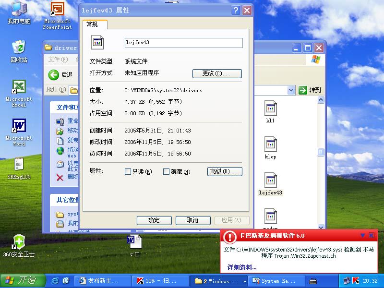This screenshot has width=384, height=288.
Task: Click Copy file task icon in sidebar
Action: [60, 141]
